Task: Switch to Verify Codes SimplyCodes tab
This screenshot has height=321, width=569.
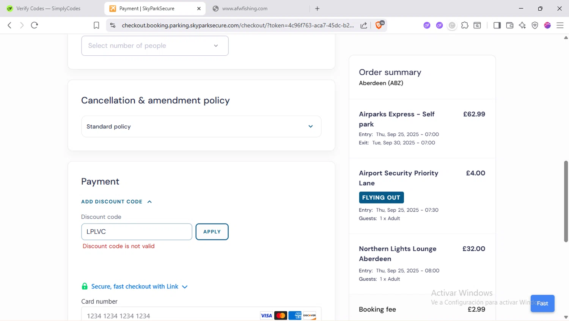Action: (x=49, y=8)
